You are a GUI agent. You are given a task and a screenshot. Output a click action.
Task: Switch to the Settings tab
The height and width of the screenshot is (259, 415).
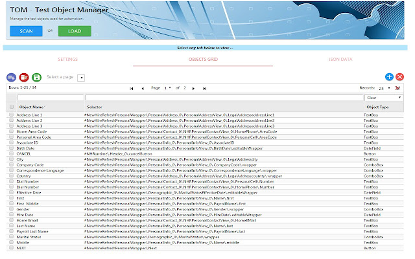[x=67, y=59]
